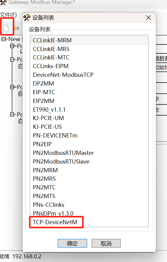Click the Gateway Modbus Manager app icon
Viewport: 167px width, 262px height.
coord(3,2)
